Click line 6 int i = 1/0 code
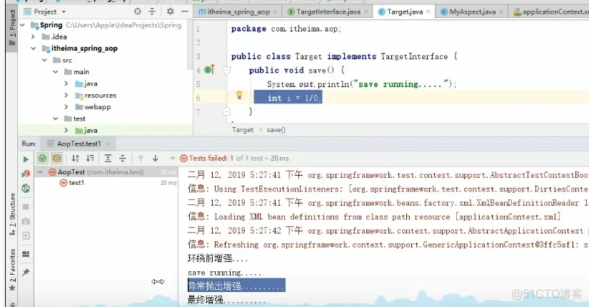The height and width of the screenshot is (307, 589). [293, 98]
